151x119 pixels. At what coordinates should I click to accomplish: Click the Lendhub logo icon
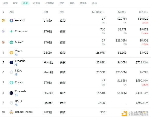coord(11,62)
